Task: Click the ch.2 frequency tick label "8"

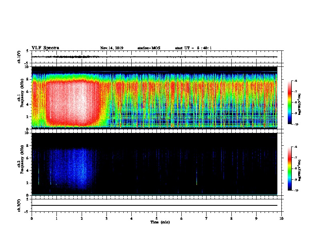Action: (x=28, y=146)
